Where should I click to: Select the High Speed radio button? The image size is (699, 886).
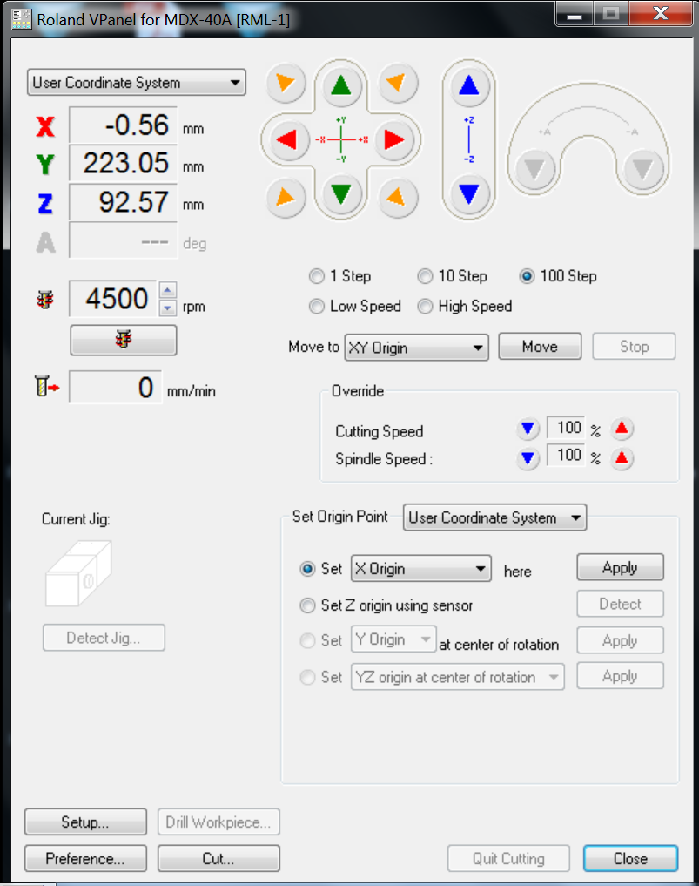425,307
